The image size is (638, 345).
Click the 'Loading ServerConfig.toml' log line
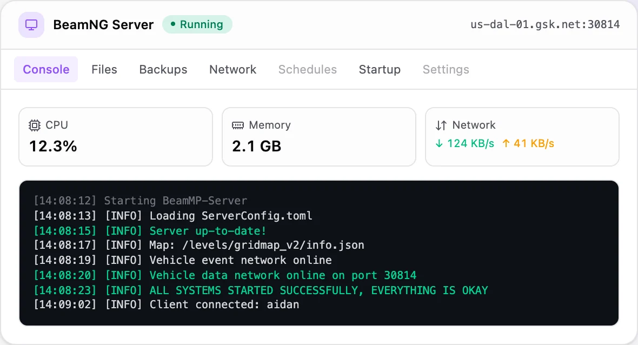coord(173,216)
